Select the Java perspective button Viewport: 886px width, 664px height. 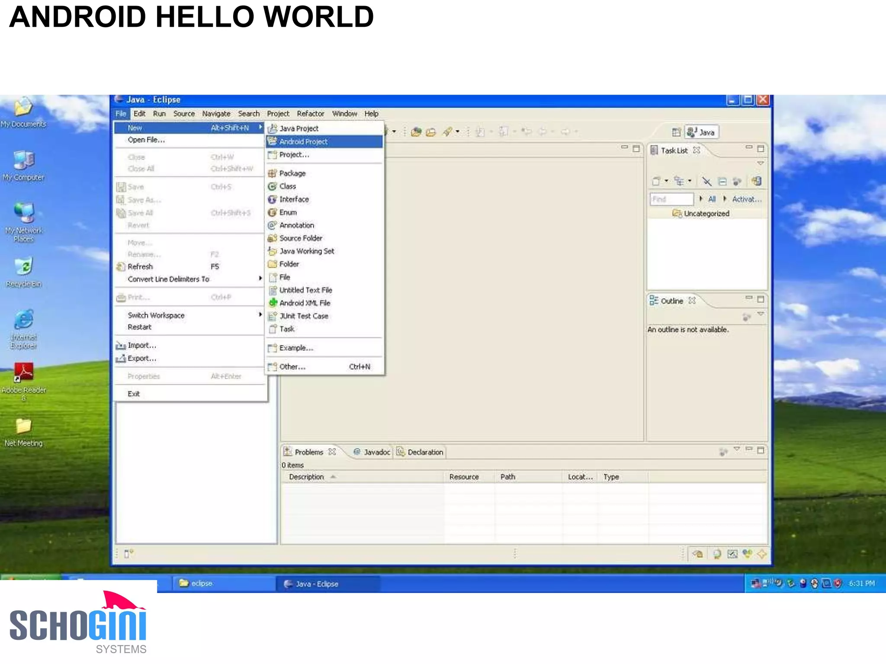(x=702, y=132)
